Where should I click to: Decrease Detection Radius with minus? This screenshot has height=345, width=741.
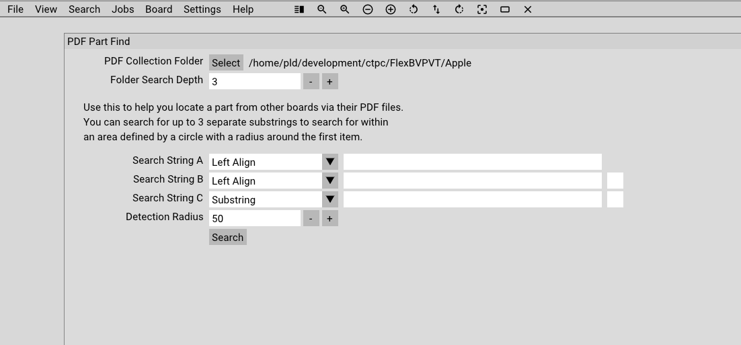coord(311,219)
